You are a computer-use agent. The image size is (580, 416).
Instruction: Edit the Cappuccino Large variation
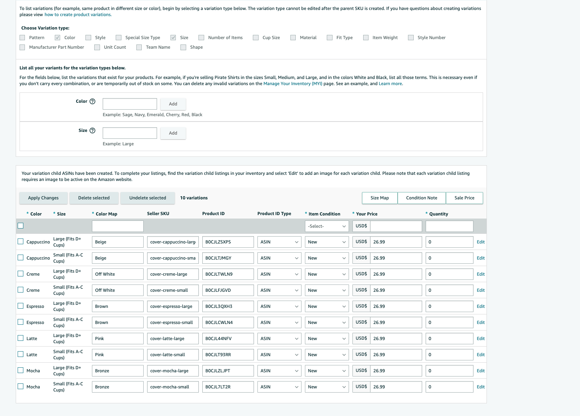[481, 242]
